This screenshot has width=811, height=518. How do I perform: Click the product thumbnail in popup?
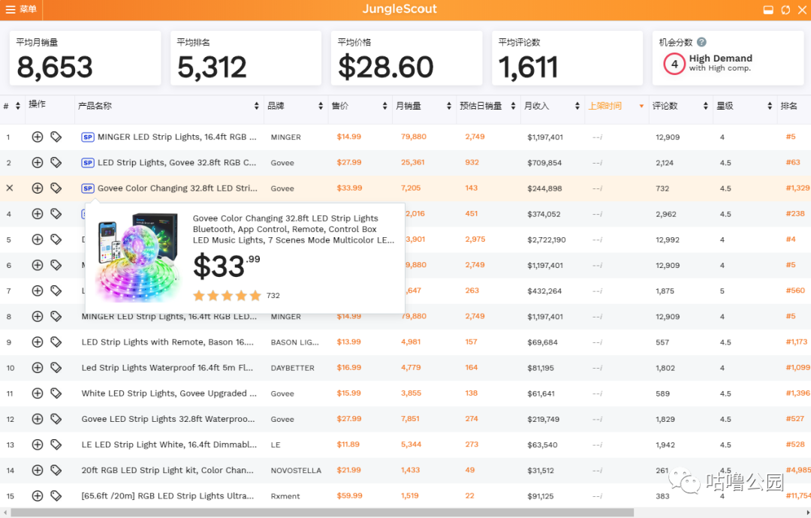[x=138, y=257]
